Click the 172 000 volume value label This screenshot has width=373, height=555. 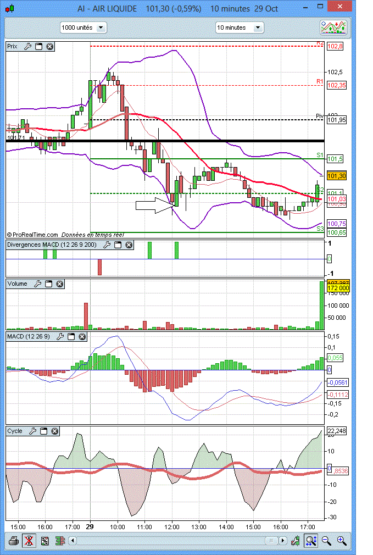(x=338, y=288)
